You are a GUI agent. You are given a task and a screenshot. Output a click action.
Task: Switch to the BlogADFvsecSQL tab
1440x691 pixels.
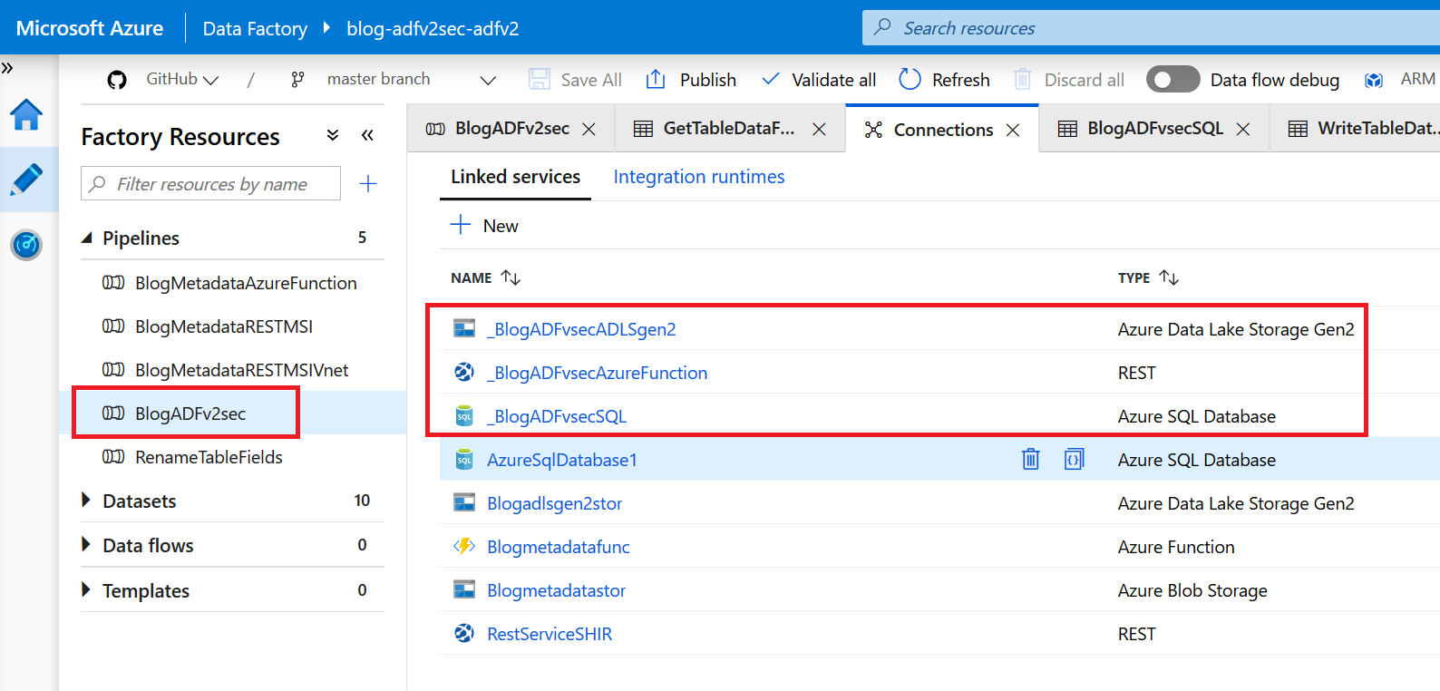point(1155,129)
